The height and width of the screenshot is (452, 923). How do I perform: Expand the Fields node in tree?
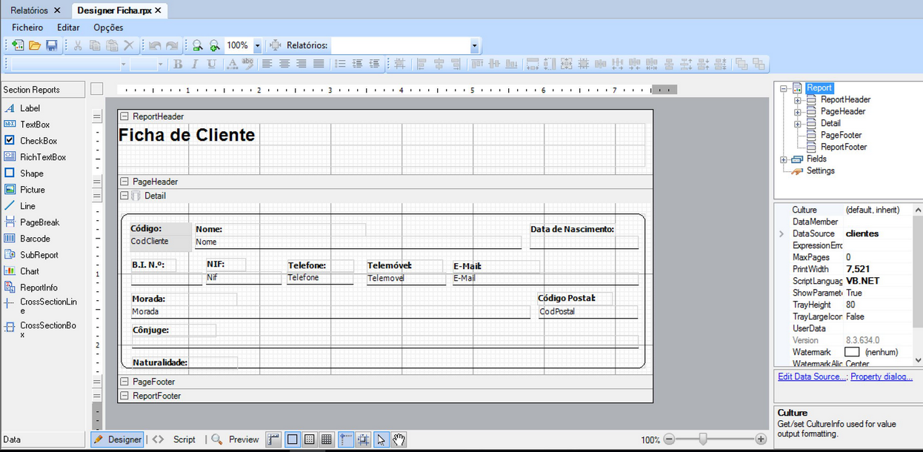point(784,159)
